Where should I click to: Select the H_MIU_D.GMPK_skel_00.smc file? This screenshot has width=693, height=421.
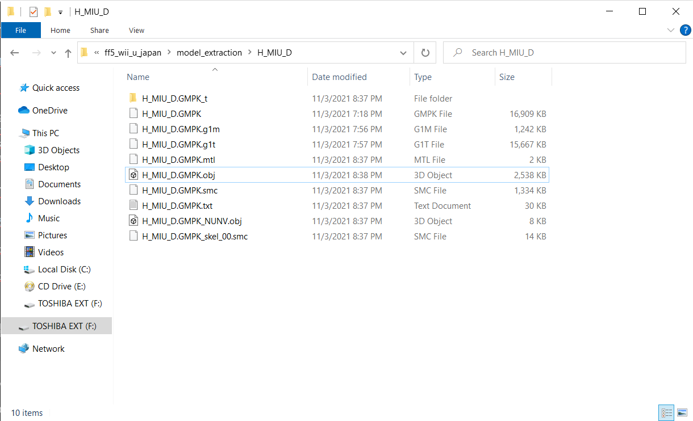(195, 237)
